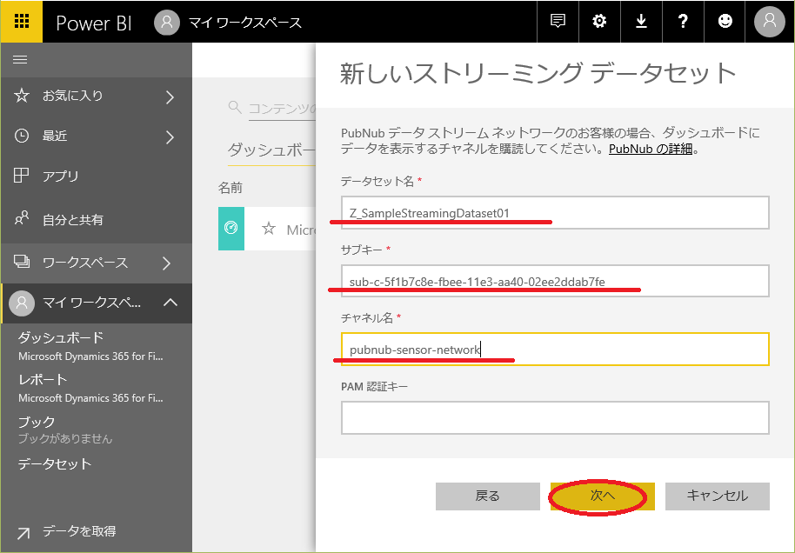
Task: Click the ワークスペース stacked icon
Action: tap(21, 262)
